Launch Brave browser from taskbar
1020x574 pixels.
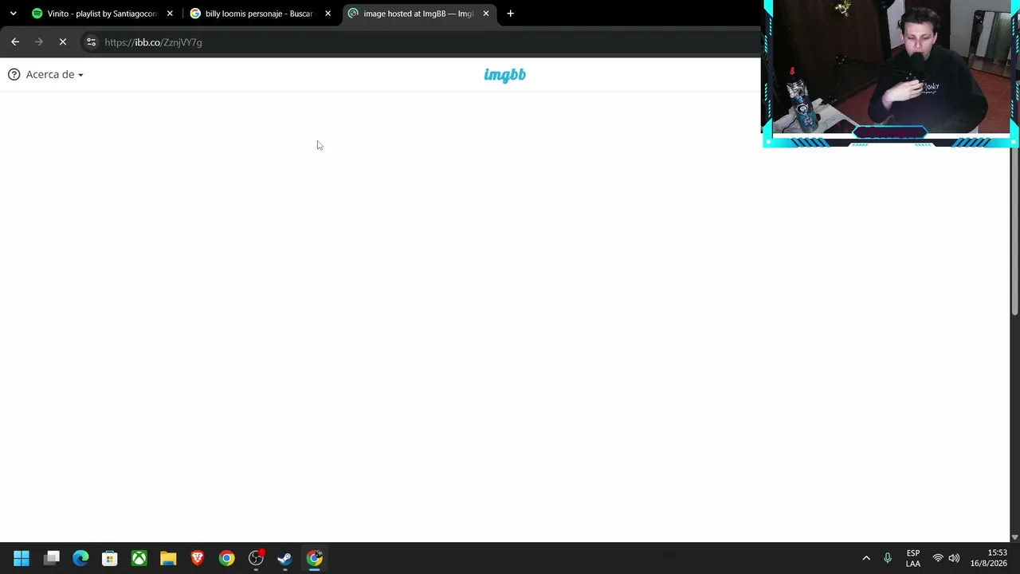tap(198, 558)
